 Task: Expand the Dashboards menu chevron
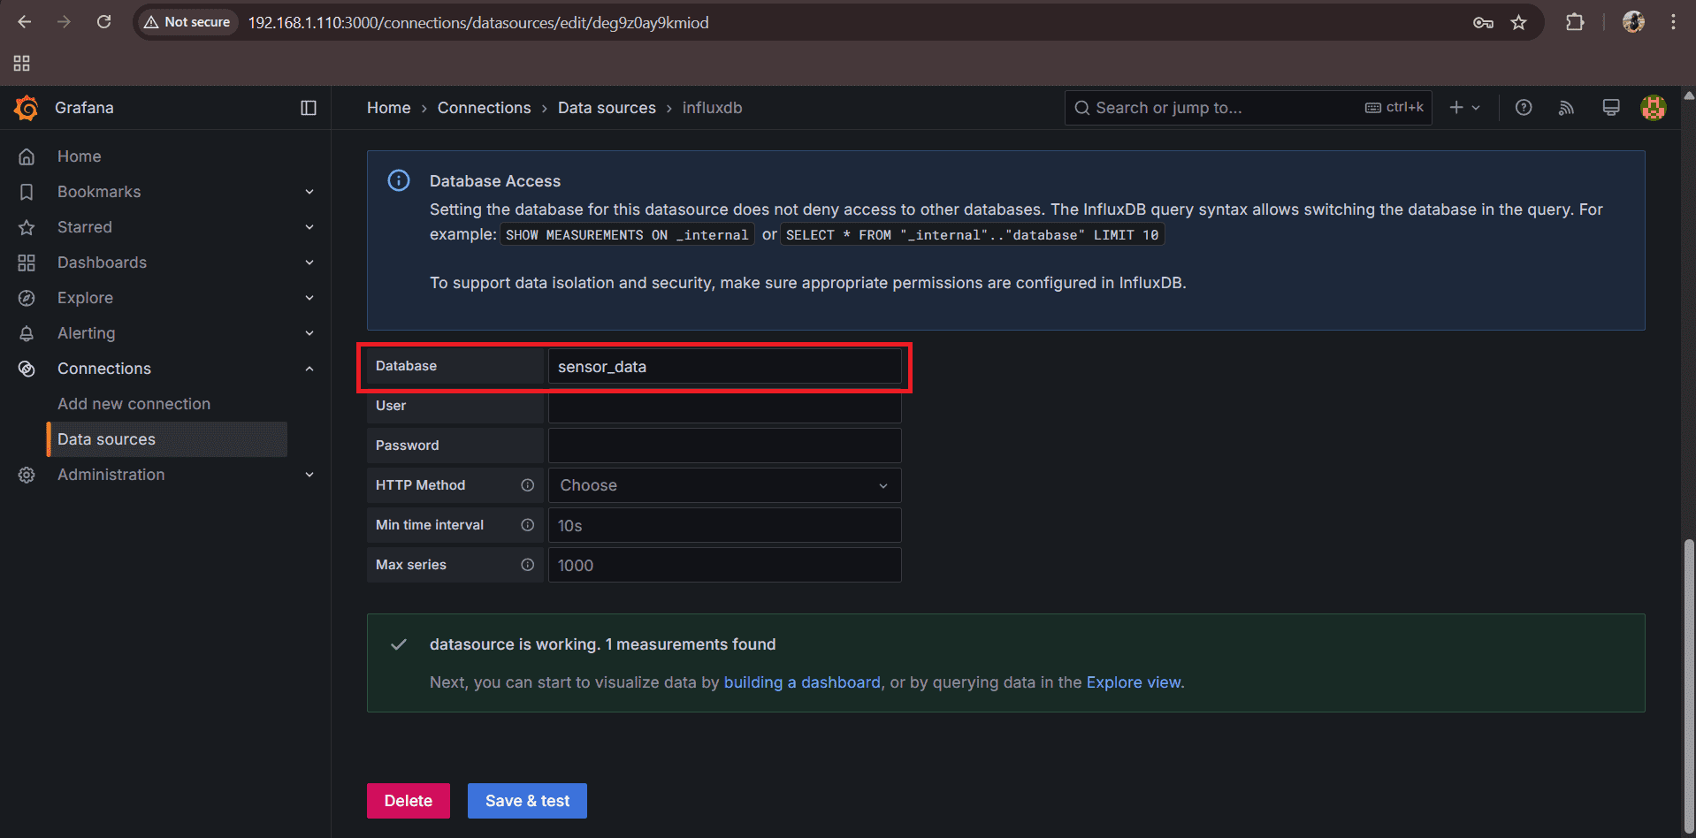(x=309, y=263)
